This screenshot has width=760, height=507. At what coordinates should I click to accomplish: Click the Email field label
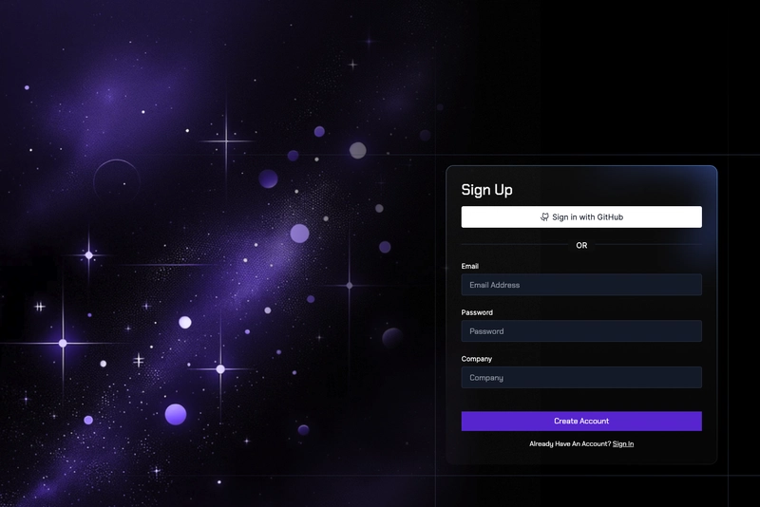click(469, 266)
